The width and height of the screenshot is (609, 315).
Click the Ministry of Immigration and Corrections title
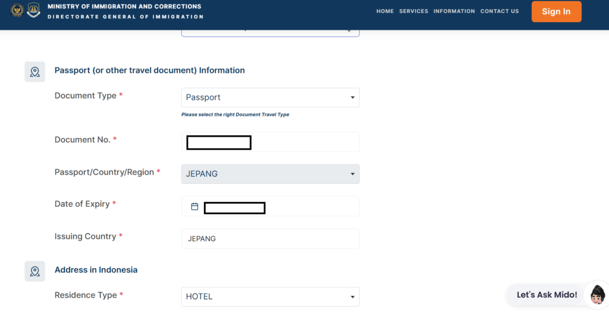coord(124,7)
